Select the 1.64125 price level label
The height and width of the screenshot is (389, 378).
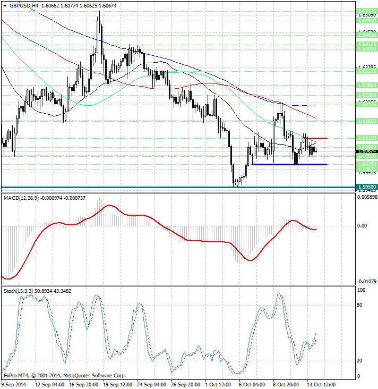367,45
